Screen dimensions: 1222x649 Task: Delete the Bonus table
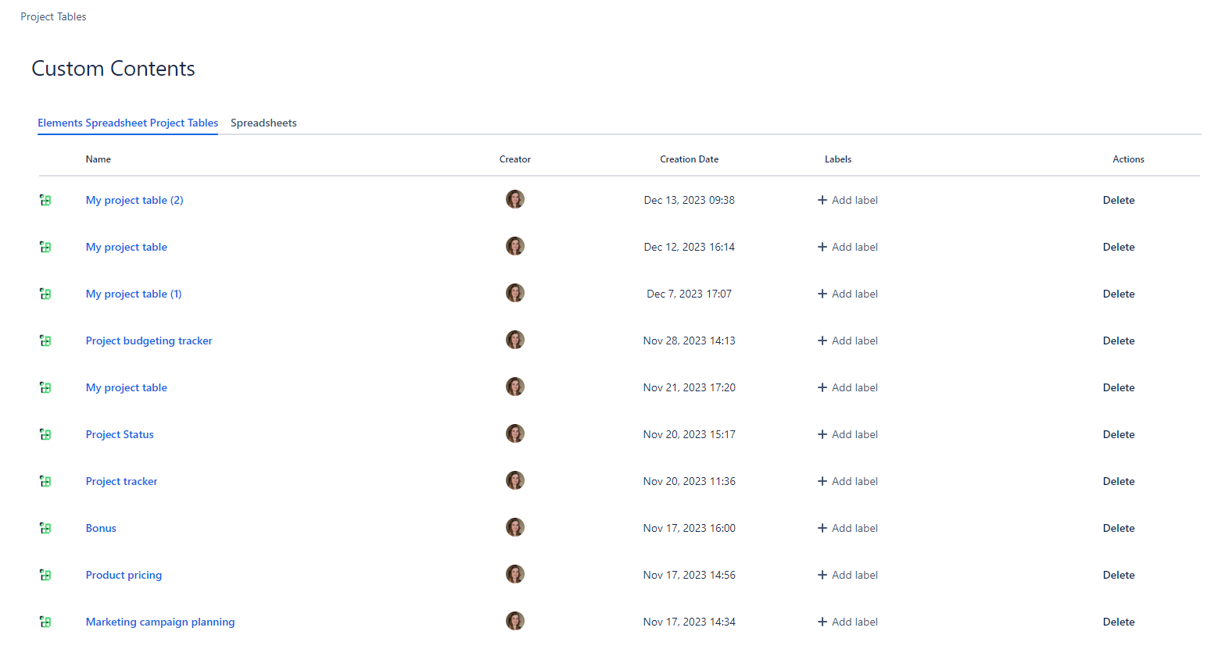[1118, 528]
